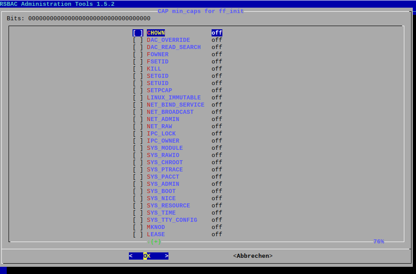Click the 'CAP min_caps for ff_init' title
The image size is (416, 274).
200,11
